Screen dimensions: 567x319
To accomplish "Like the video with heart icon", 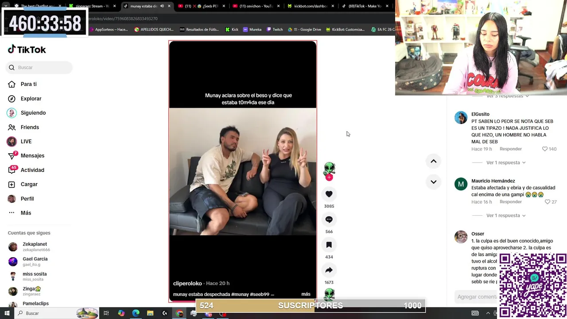I will (329, 194).
